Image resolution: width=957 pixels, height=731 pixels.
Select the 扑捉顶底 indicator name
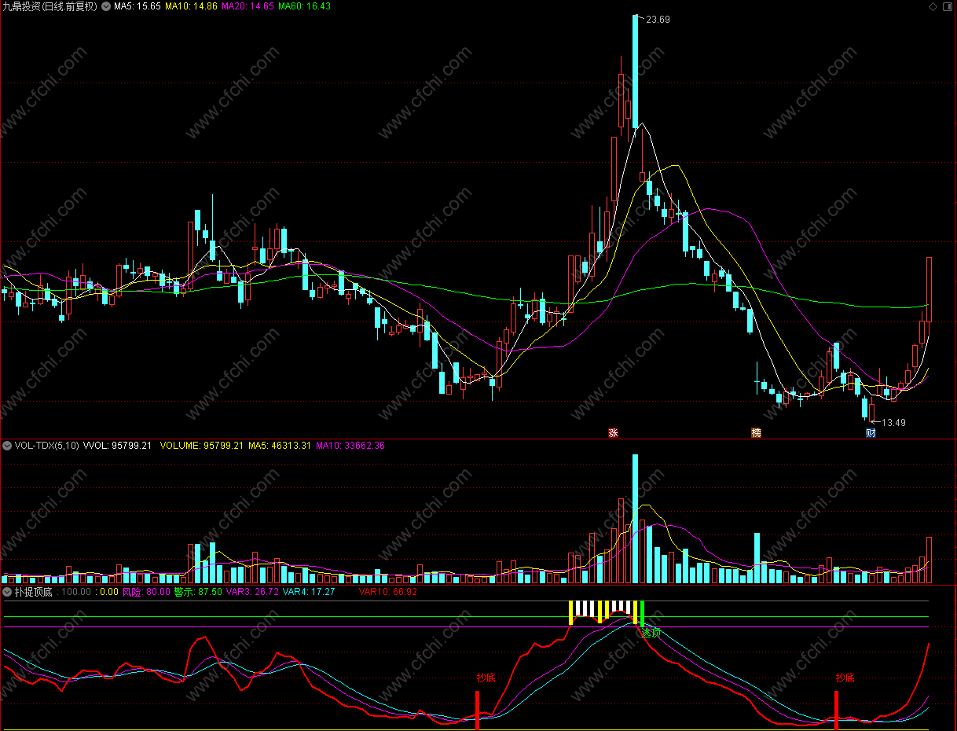[34, 592]
